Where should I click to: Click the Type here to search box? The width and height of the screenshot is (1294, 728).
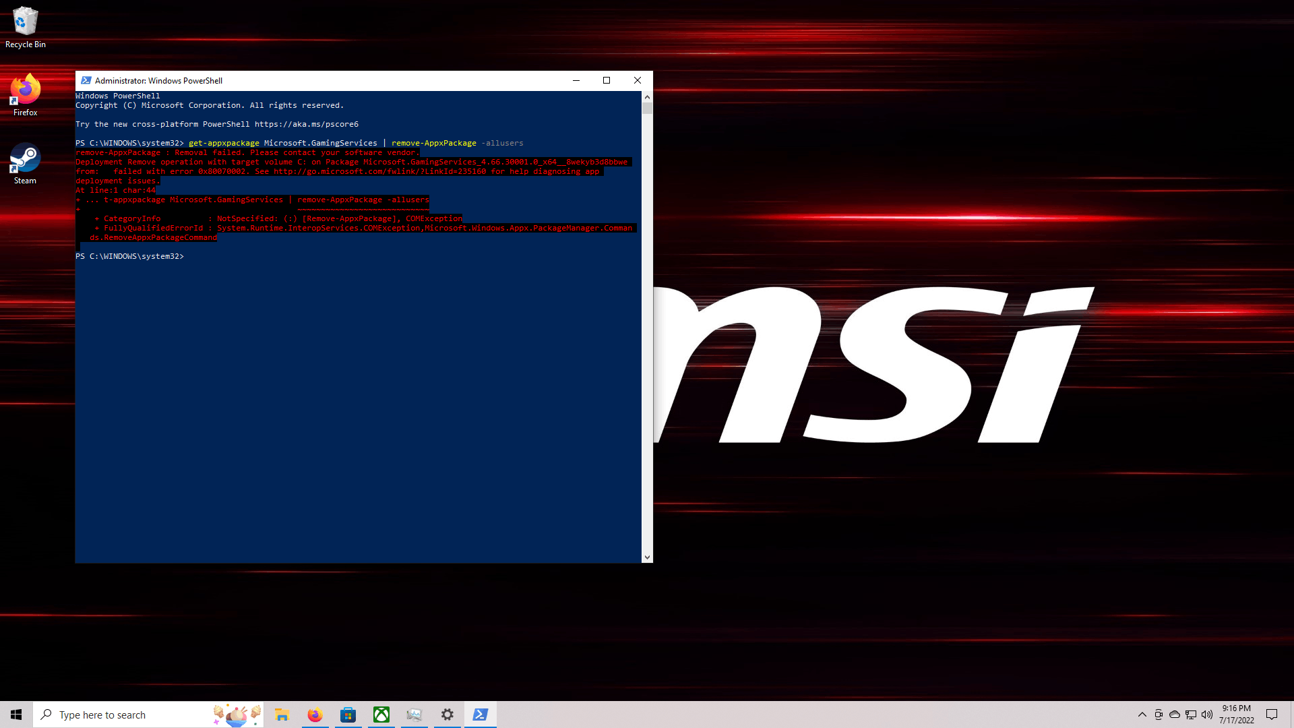pos(128,715)
